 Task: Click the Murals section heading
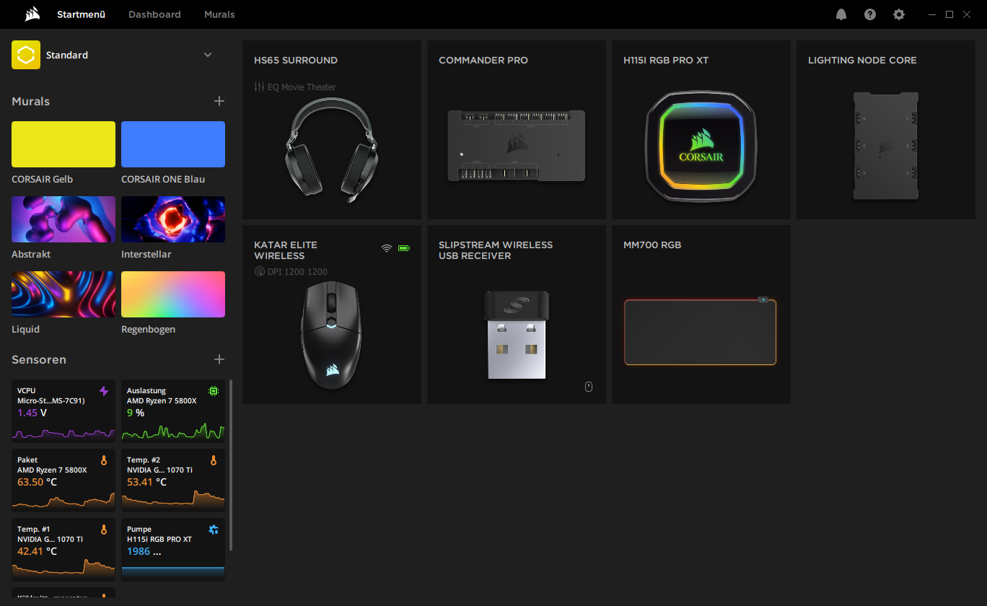tap(31, 102)
